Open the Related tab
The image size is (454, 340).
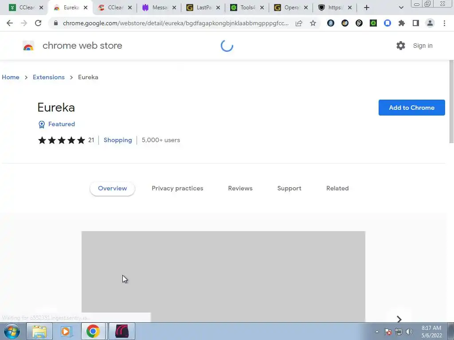click(337, 188)
